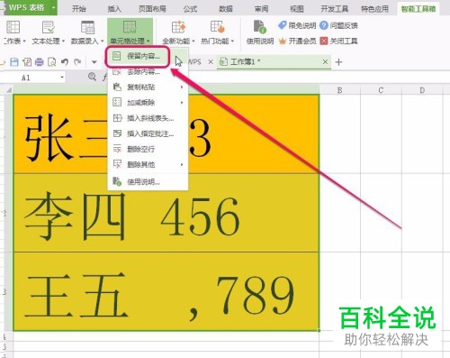Expand the 删除其他 submenu
This screenshot has width=450, height=358.
[148, 164]
